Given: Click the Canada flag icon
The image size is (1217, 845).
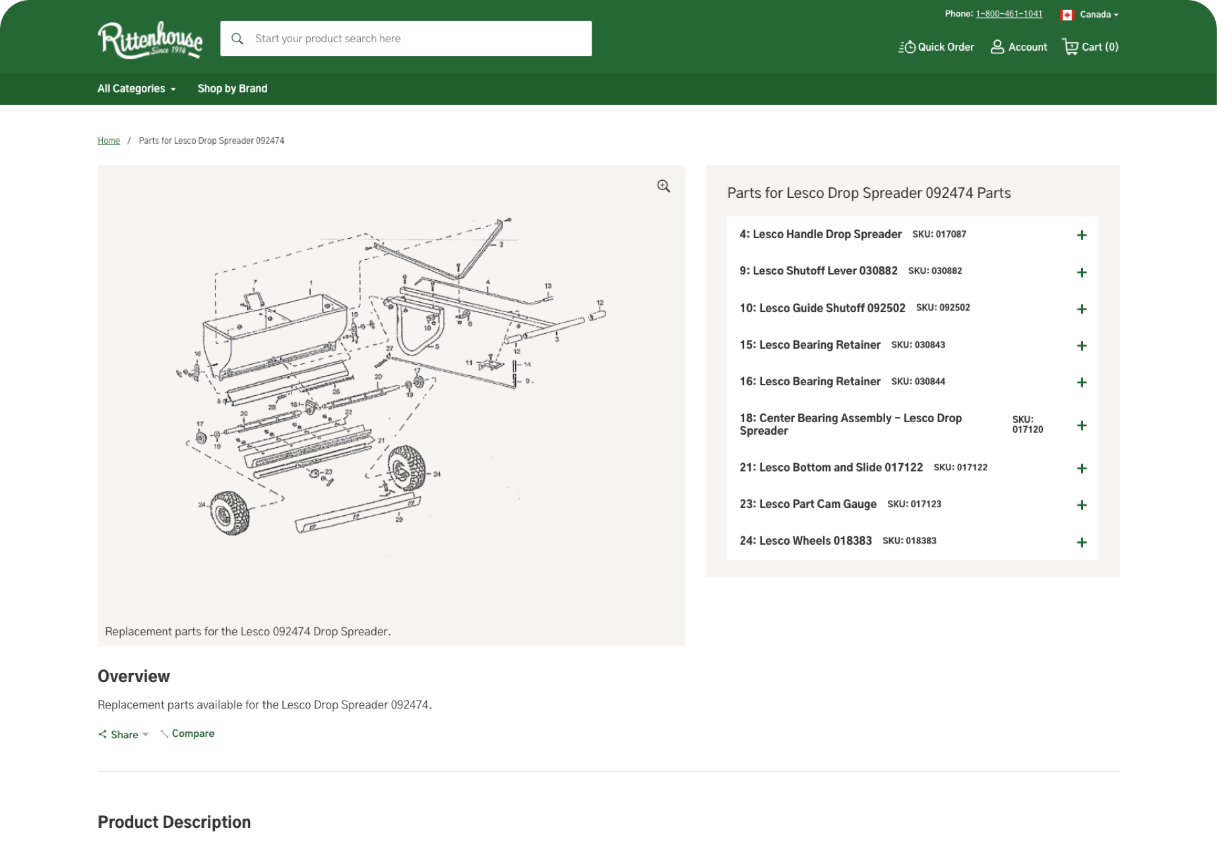Looking at the screenshot, I should (x=1067, y=14).
